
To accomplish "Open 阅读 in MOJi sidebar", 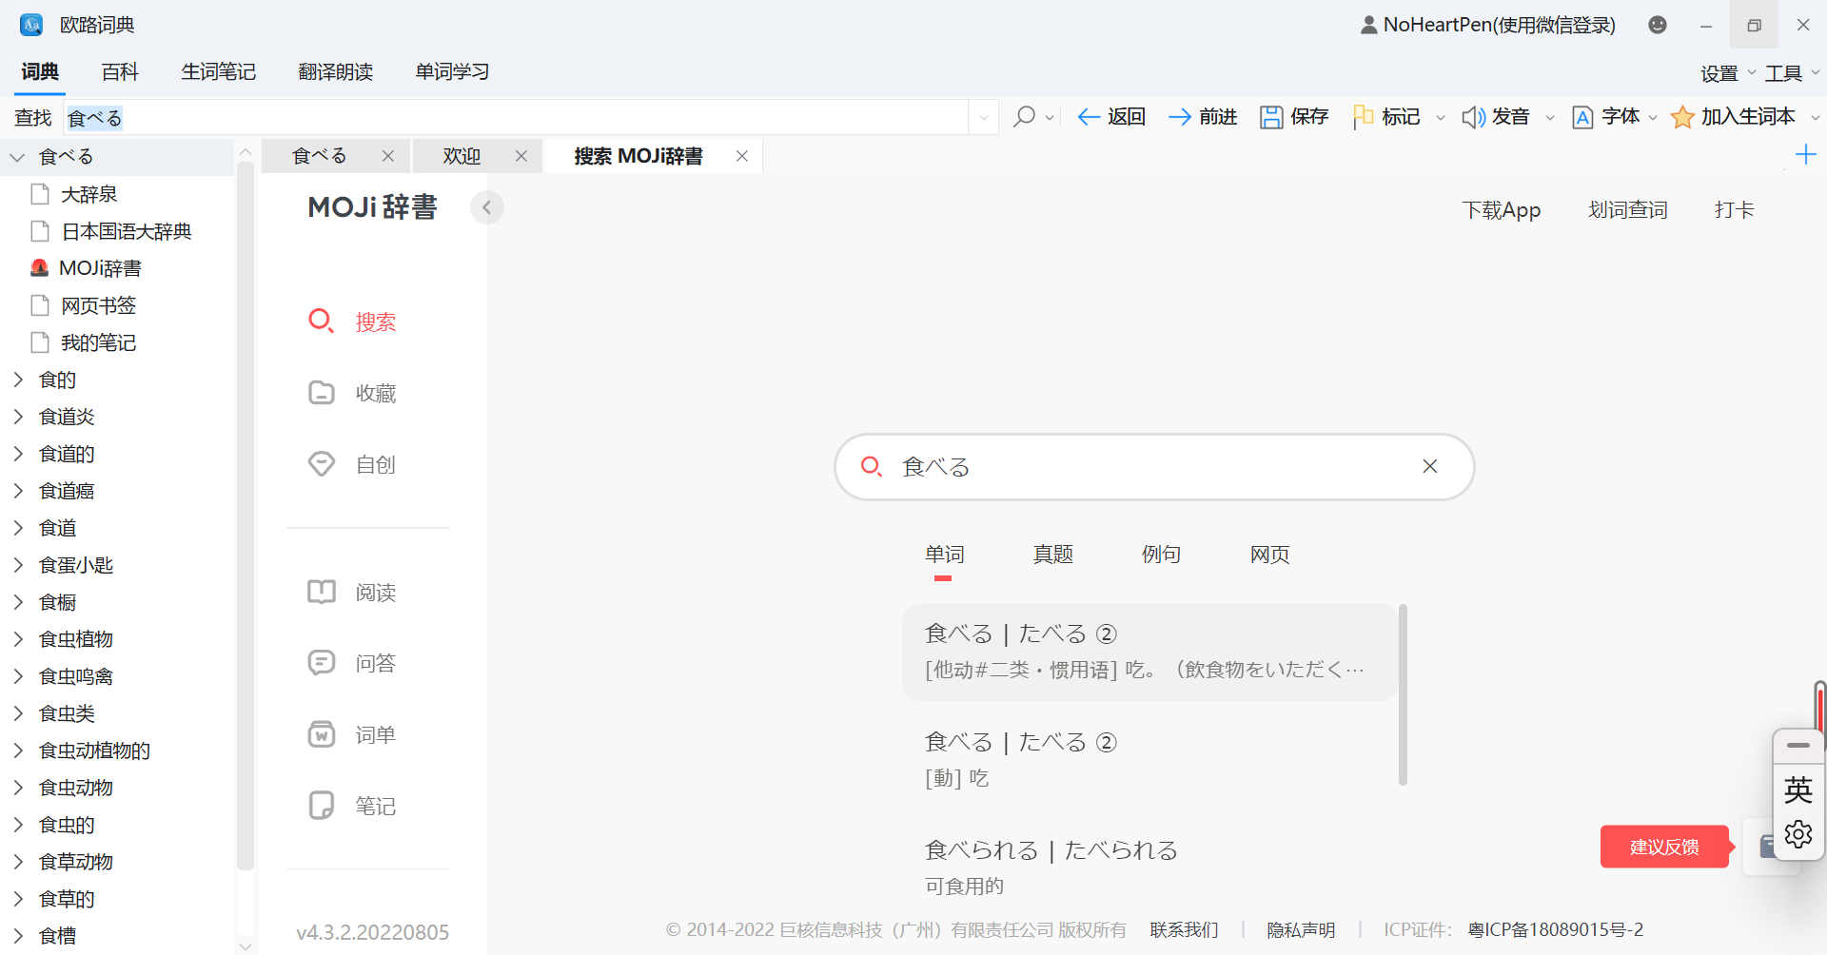I will (351, 593).
